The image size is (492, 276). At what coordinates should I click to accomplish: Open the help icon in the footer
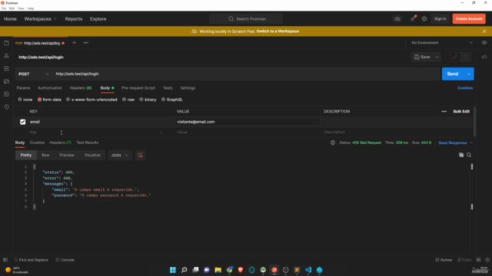click(x=487, y=260)
